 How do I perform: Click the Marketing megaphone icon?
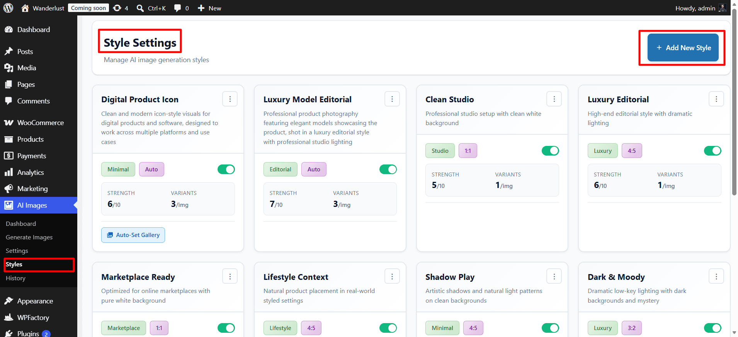(9, 189)
